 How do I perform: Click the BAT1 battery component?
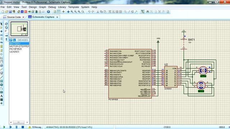(184, 44)
